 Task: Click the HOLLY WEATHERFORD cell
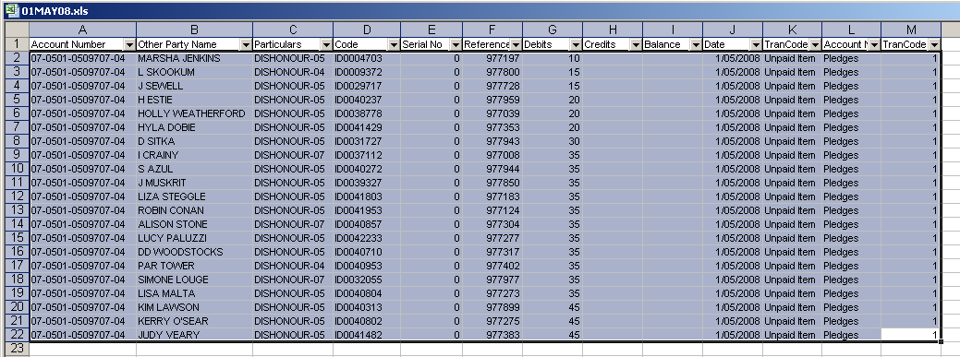[195, 113]
